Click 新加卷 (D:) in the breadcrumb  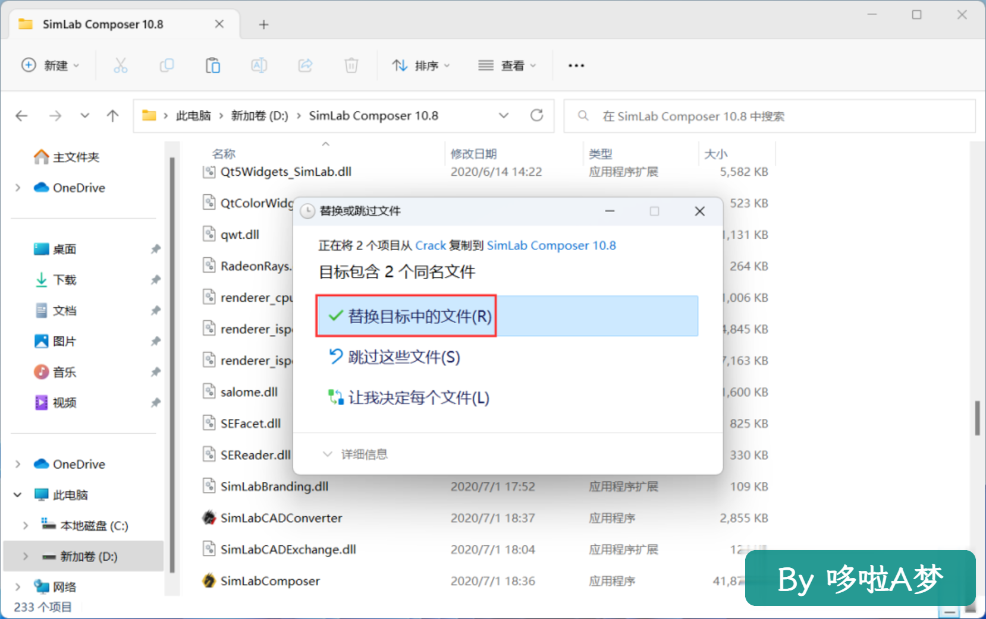point(259,116)
